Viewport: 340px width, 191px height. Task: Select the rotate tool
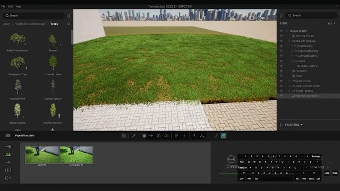coord(159,136)
